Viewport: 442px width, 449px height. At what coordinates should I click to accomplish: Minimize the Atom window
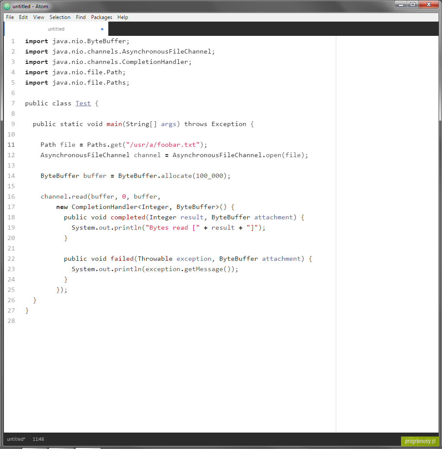tap(401, 5)
